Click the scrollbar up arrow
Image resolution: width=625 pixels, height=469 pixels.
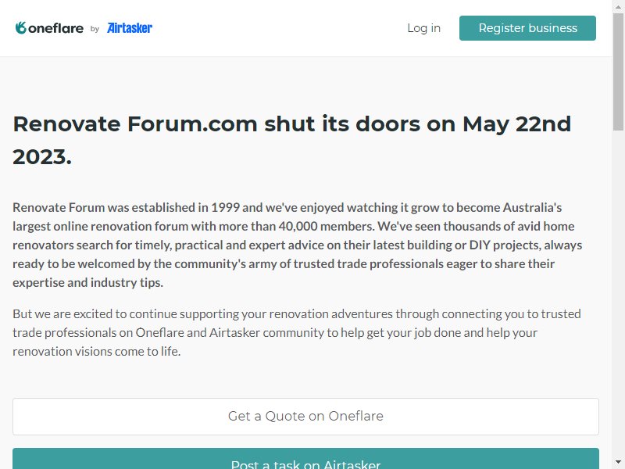[x=618, y=7]
